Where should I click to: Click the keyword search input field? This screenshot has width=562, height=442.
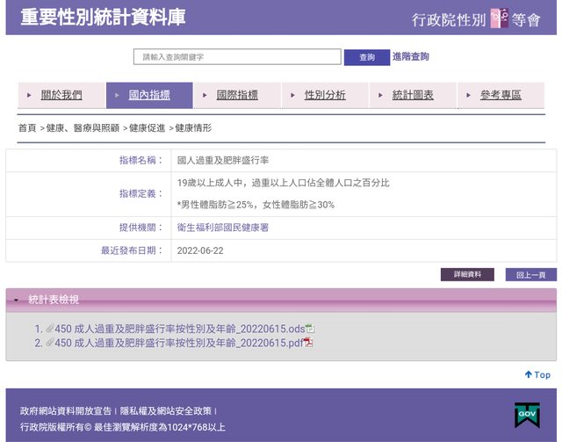pyautogui.click(x=237, y=57)
